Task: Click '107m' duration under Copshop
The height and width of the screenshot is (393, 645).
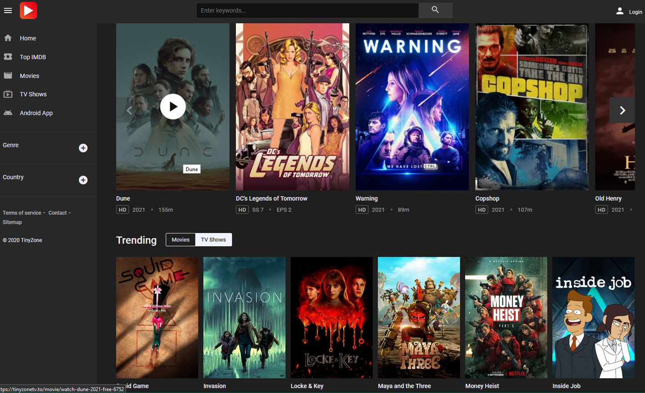Action: [x=525, y=210]
